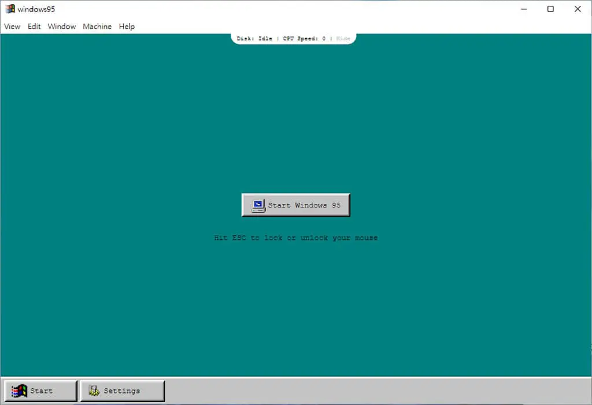Open the Machine menu

pos(97,27)
